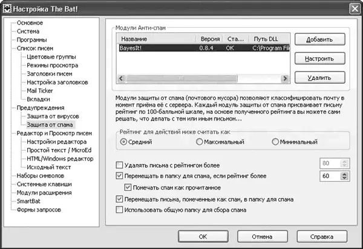Select Предупреждения section

(x=41, y=108)
